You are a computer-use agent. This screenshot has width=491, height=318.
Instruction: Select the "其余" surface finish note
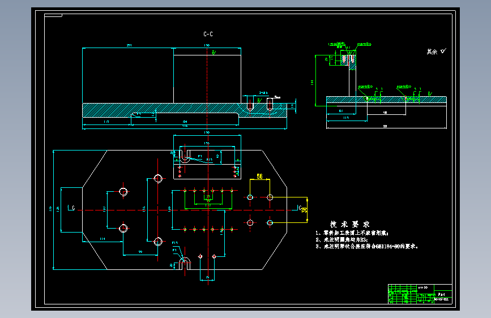(432, 51)
